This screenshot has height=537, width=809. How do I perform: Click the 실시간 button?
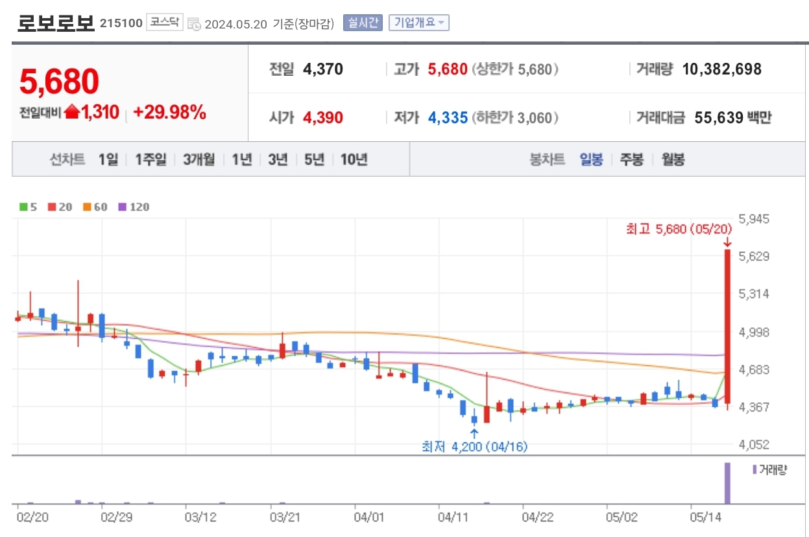(x=363, y=23)
